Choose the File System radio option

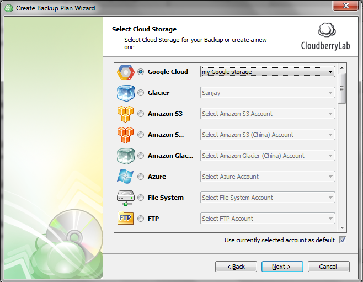click(141, 198)
